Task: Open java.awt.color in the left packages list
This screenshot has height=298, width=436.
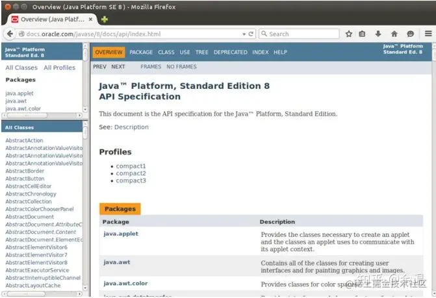Action: pos(23,108)
